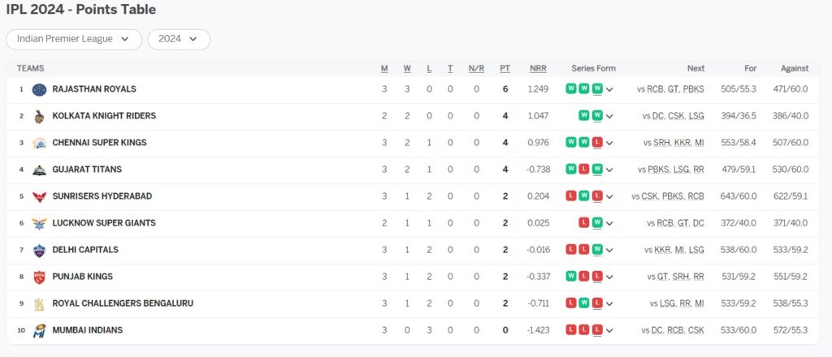Click the NRR column header
The image size is (832, 357).
[x=538, y=68]
